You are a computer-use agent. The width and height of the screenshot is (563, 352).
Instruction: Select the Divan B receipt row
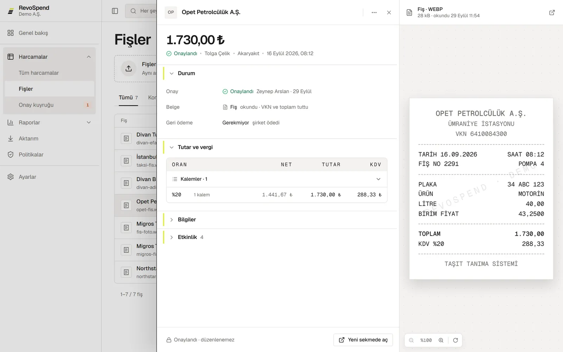tap(136, 183)
